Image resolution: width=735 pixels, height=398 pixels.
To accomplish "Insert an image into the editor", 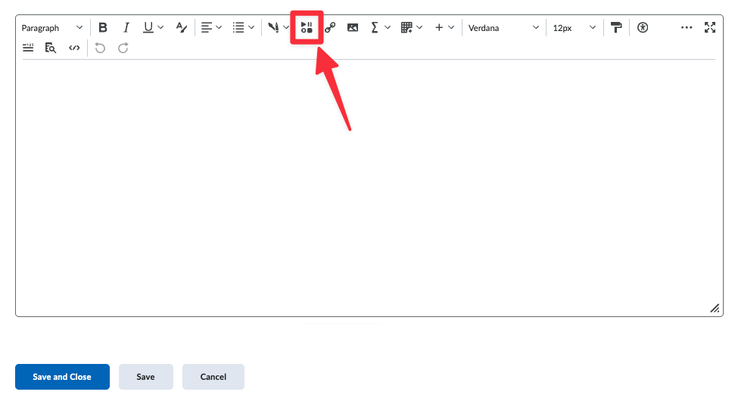I will coord(353,28).
